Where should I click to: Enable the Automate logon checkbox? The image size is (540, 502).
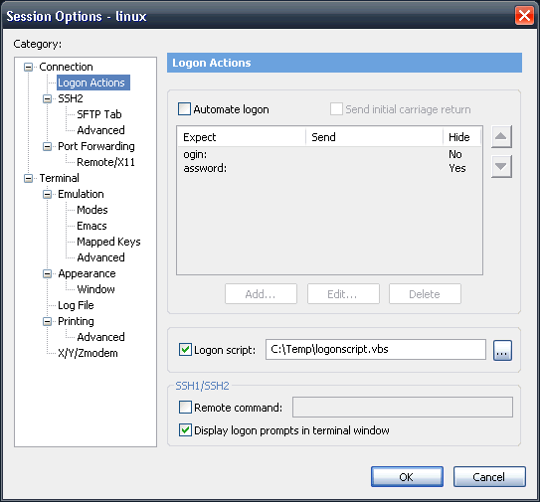pos(184,109)
